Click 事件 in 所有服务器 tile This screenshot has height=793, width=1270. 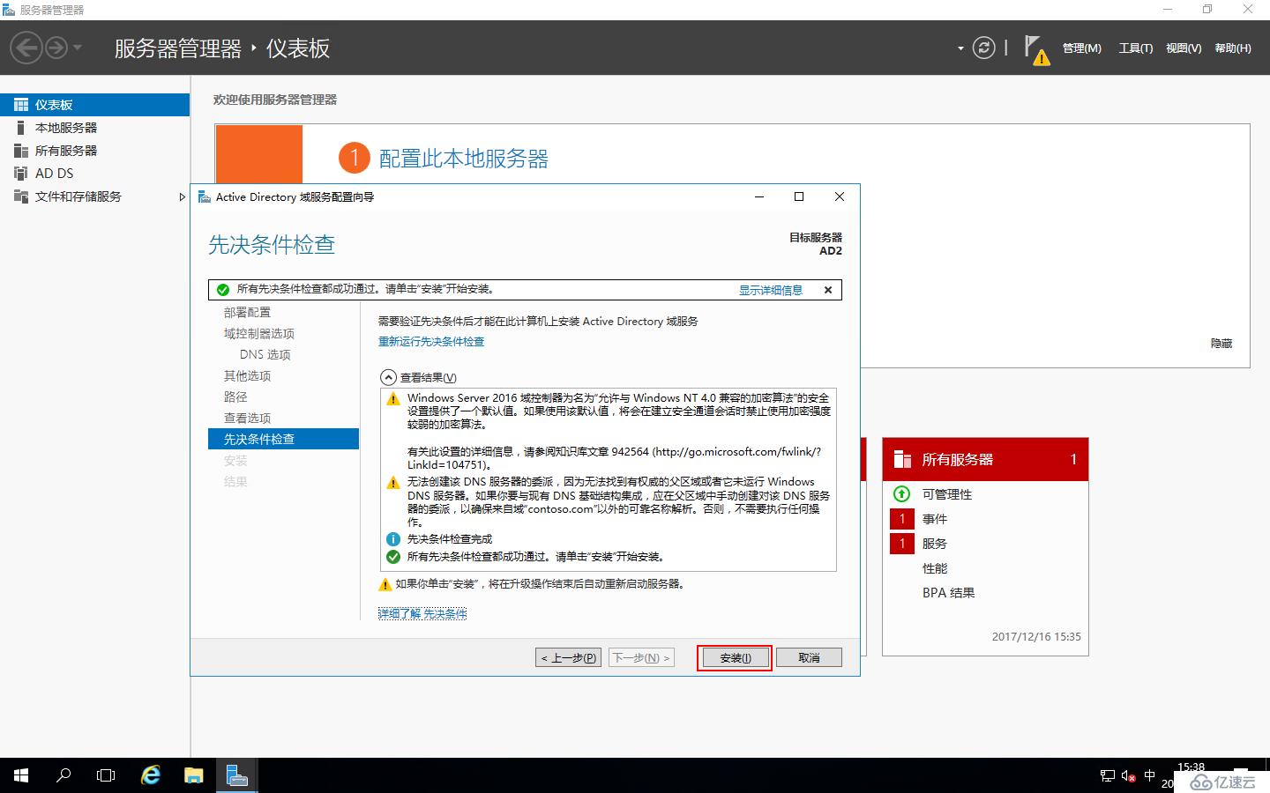click(x=935, y=519)
